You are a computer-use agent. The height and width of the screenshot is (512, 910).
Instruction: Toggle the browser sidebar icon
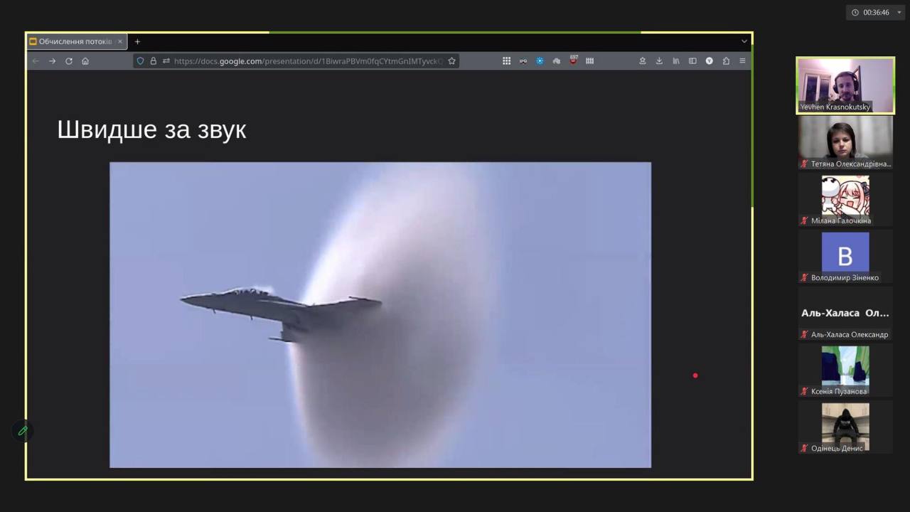(692, 61)
